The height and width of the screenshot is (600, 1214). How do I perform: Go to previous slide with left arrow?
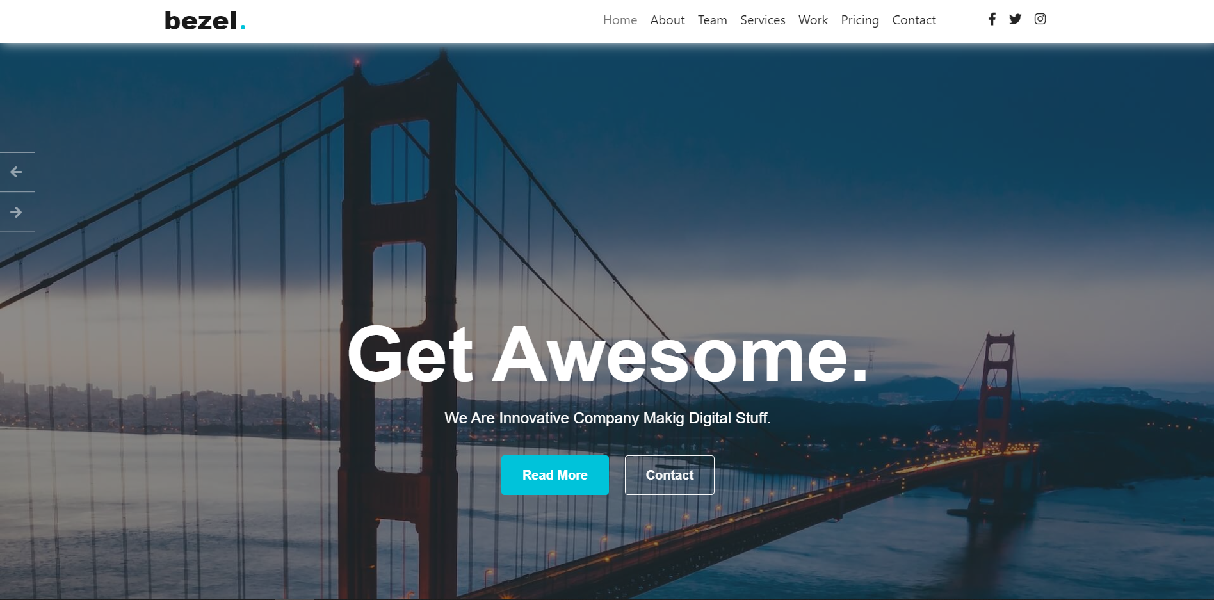tap(17, 172)
